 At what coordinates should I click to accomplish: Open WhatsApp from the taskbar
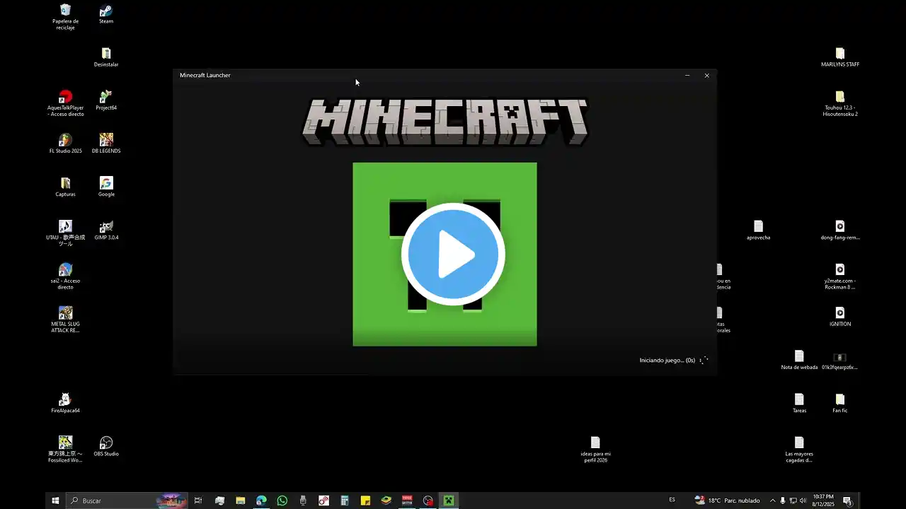click(x=282, y=501)
